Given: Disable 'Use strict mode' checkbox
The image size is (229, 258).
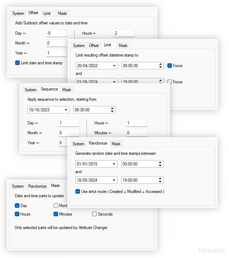Looking at the screenshot, I should [78, 192].
